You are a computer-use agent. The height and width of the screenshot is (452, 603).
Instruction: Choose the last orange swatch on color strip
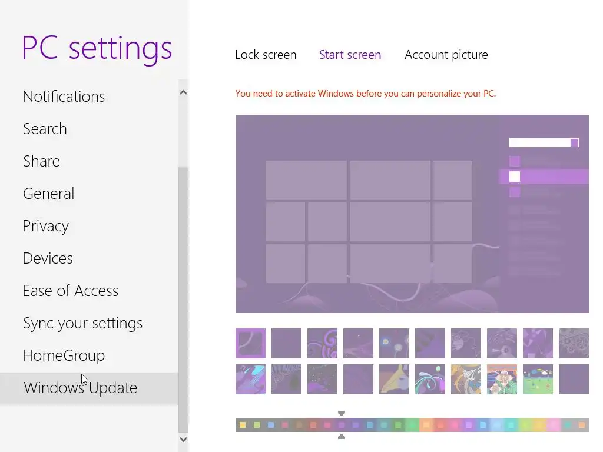point(581,425)
